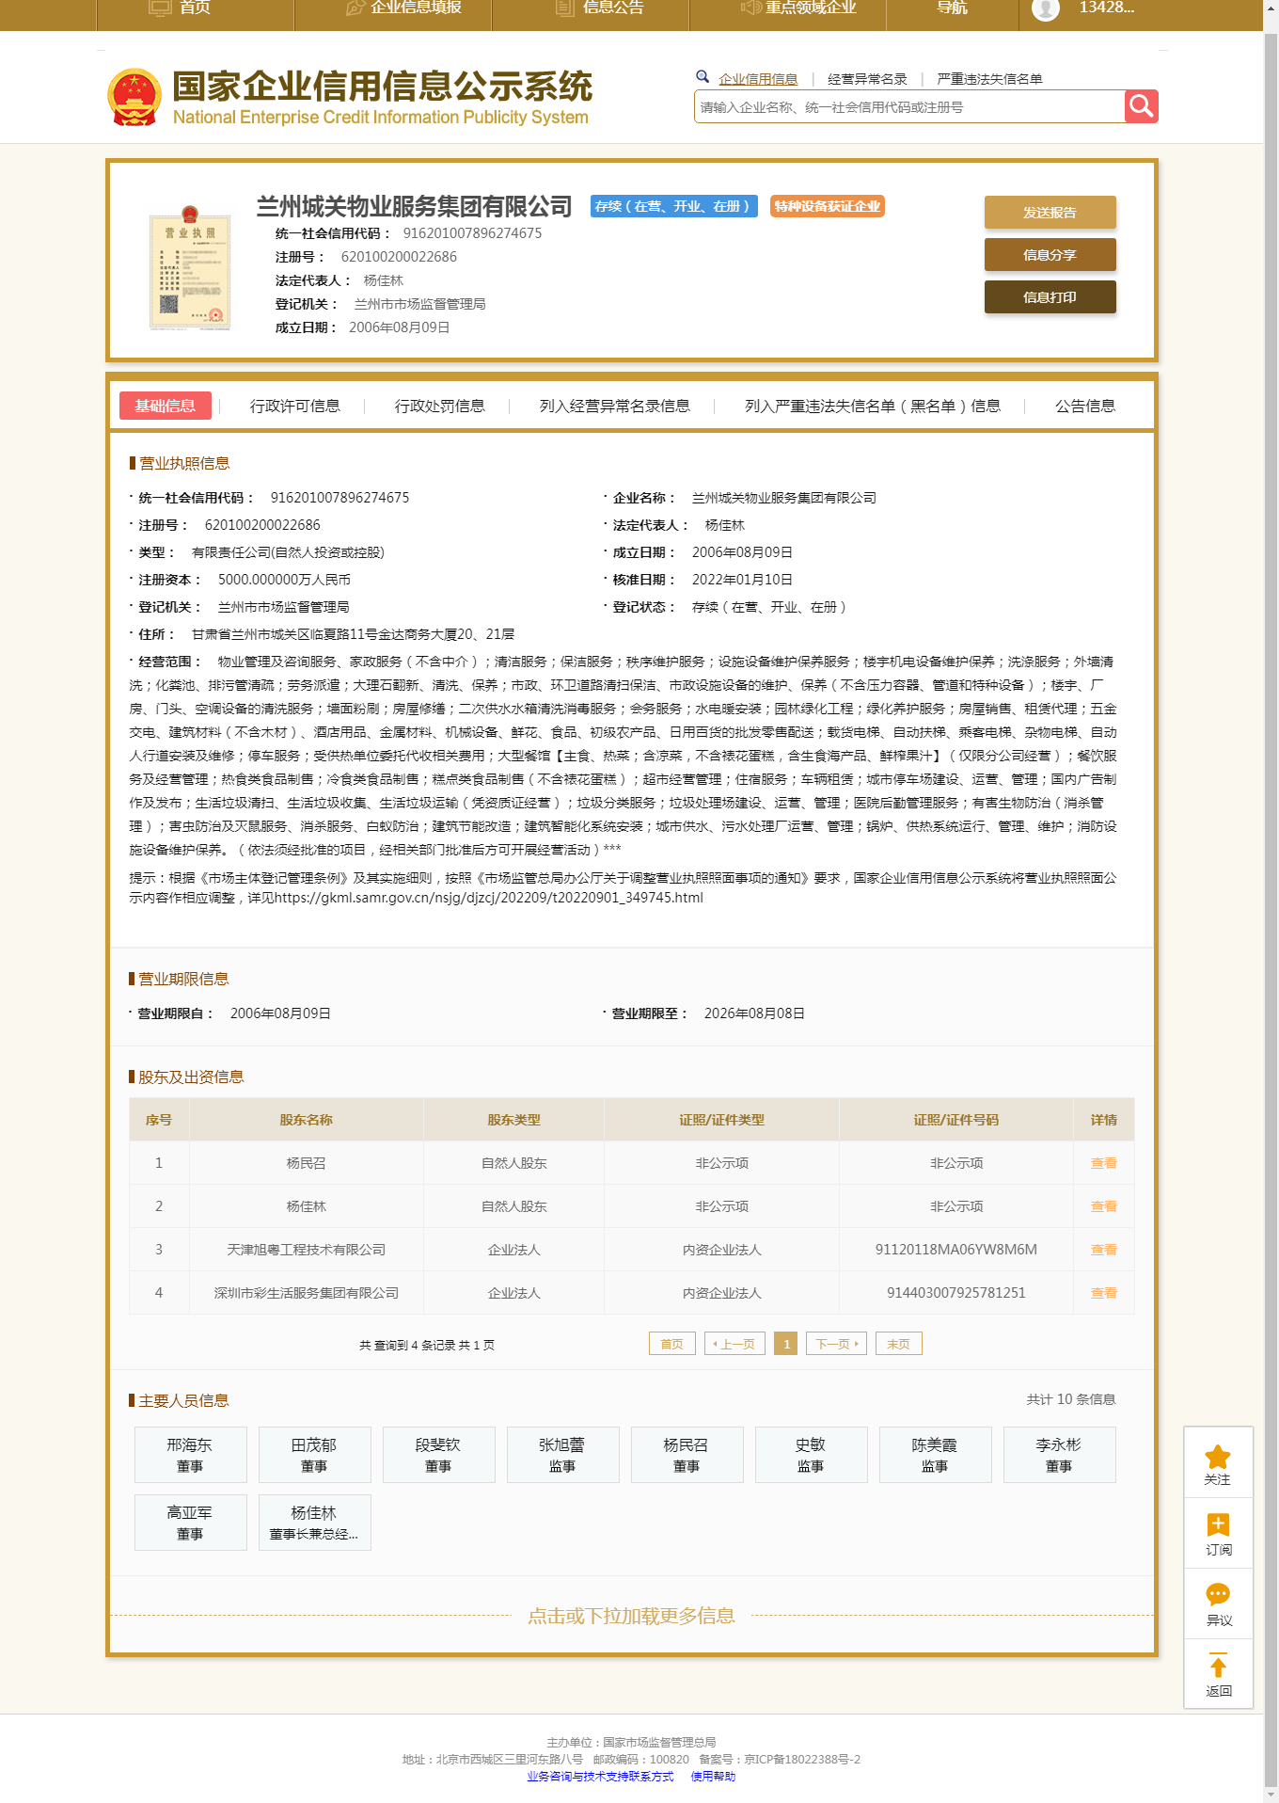1279x1803 pixels.
Task: Open the 异议 chat bubble icon
Action: [x=1218, y=1595]
